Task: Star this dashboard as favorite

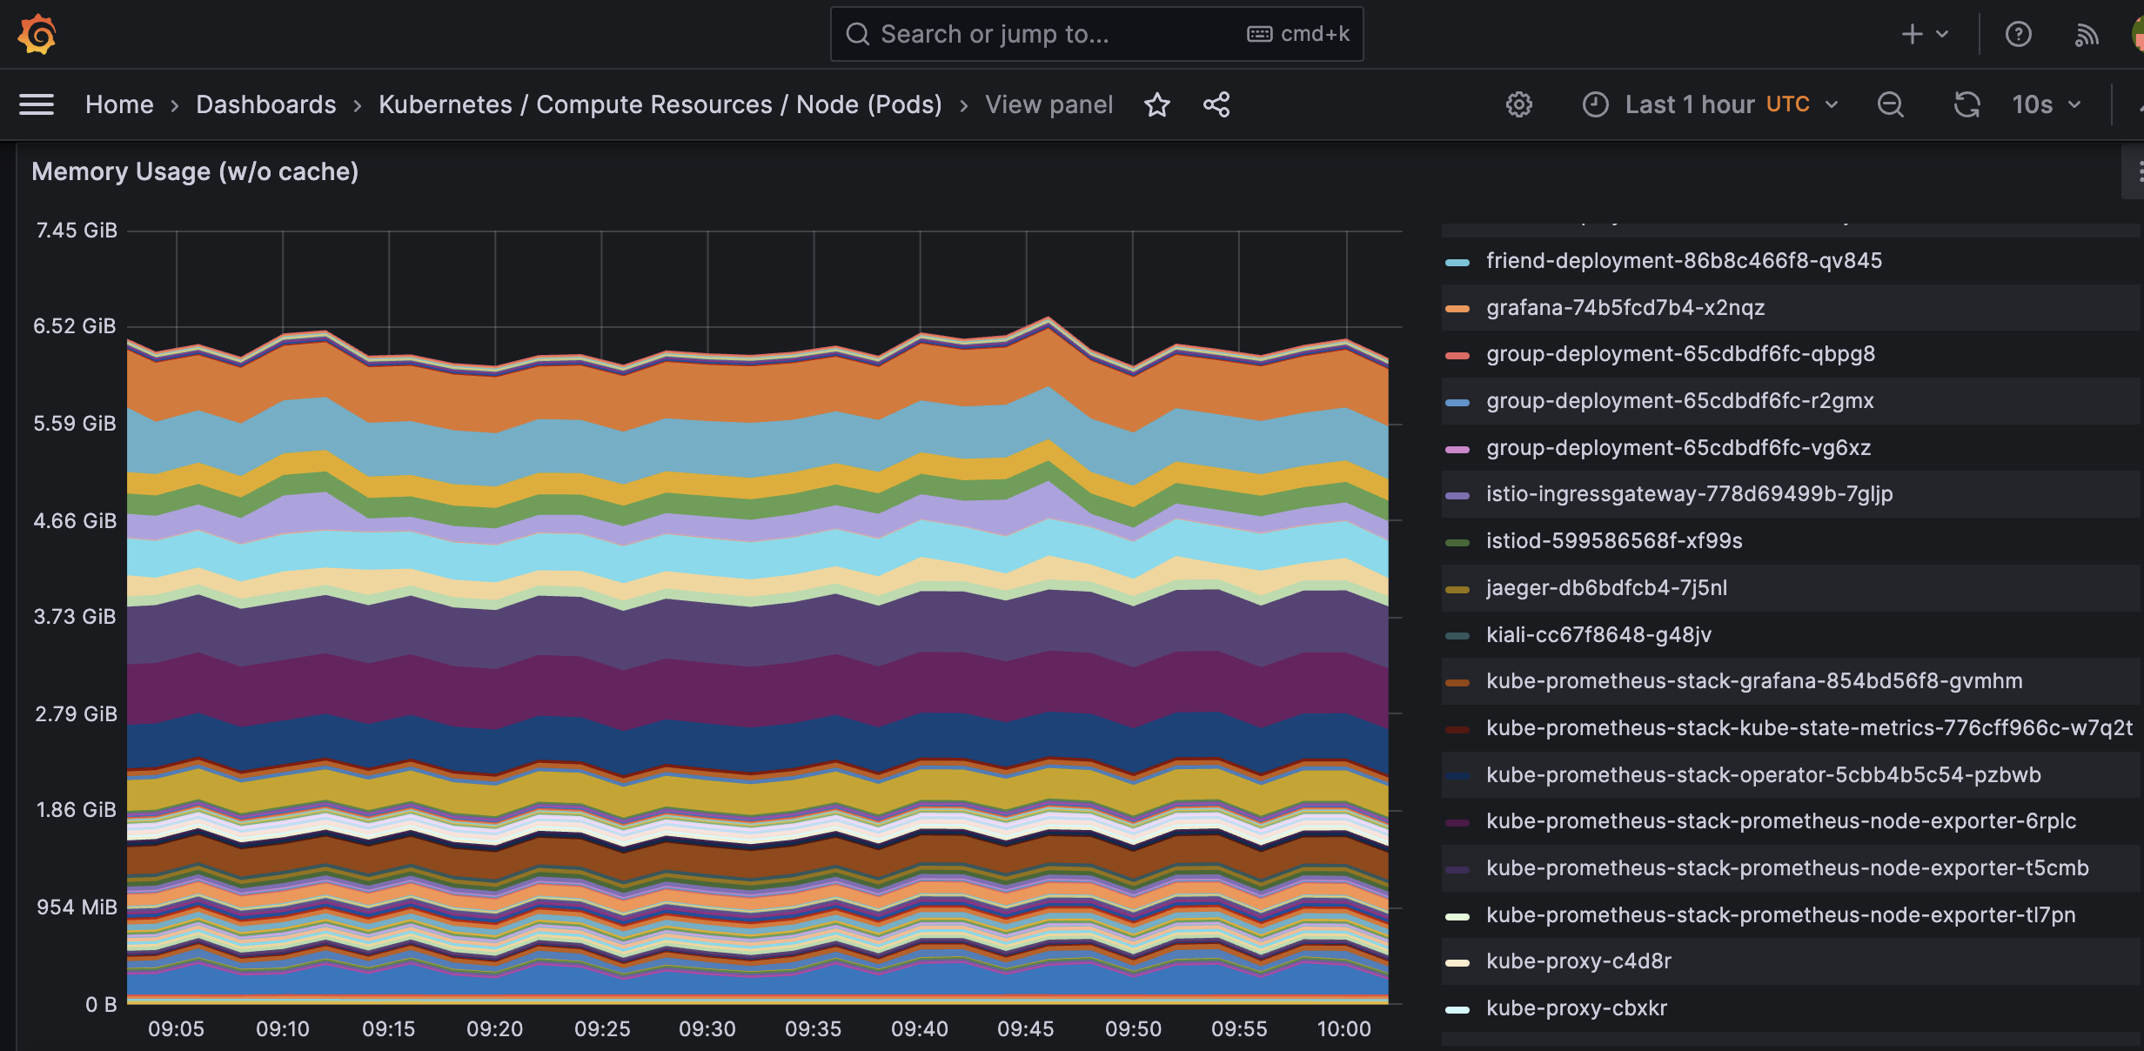Action: 1156,105
